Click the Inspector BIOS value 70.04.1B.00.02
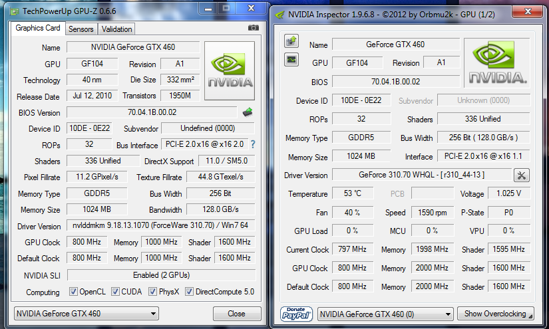The height and width of the screenshot is (329, 549). [x=396, y=82]
